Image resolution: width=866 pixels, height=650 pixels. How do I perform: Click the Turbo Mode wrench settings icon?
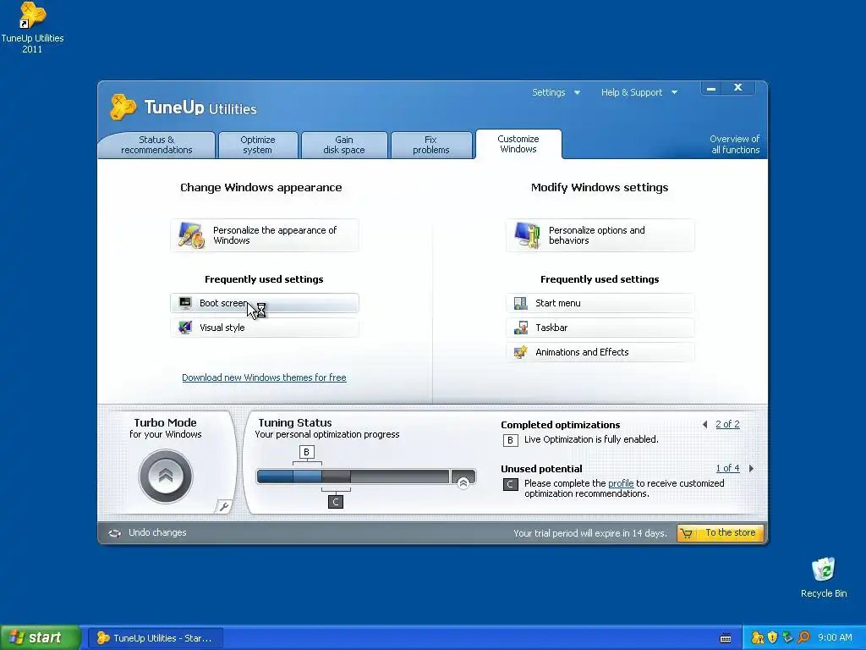pos(223,506)
